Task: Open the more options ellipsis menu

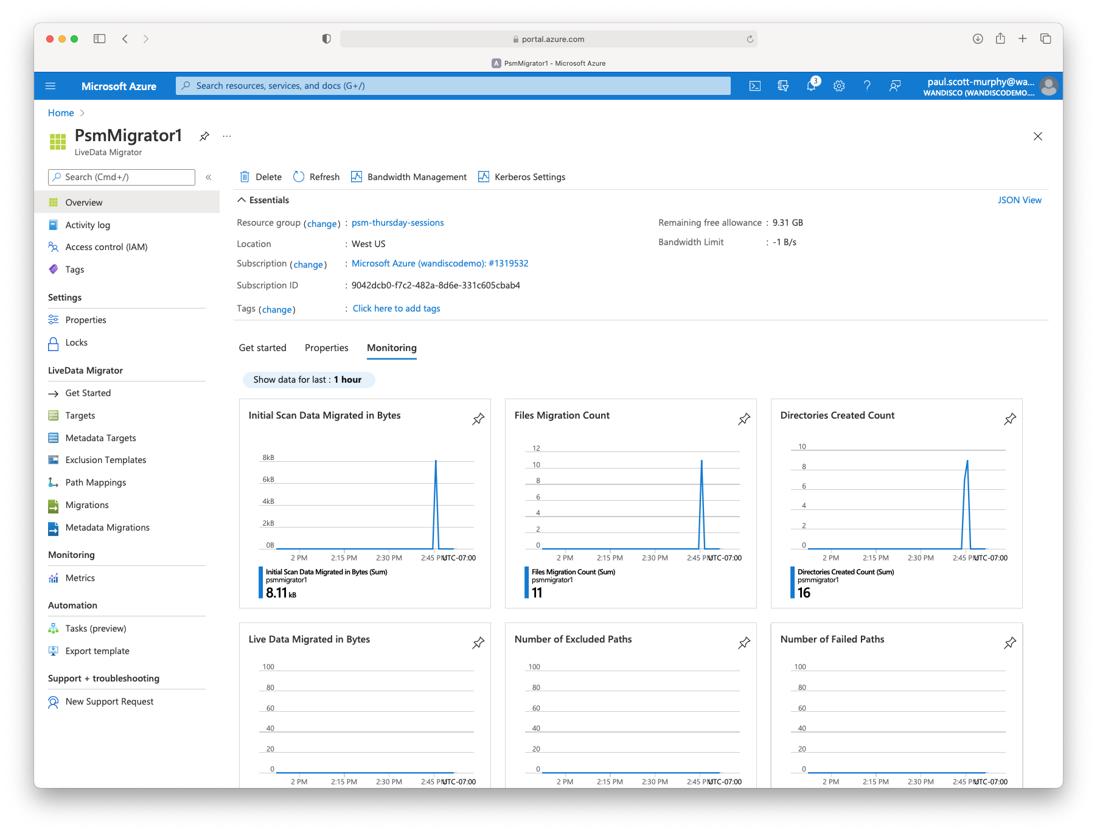Action: (227, 136)
